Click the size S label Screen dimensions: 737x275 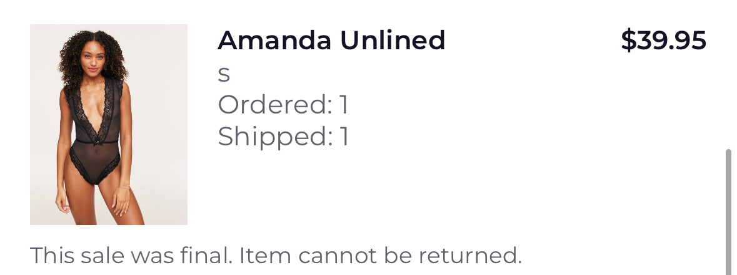coord(224,74)
